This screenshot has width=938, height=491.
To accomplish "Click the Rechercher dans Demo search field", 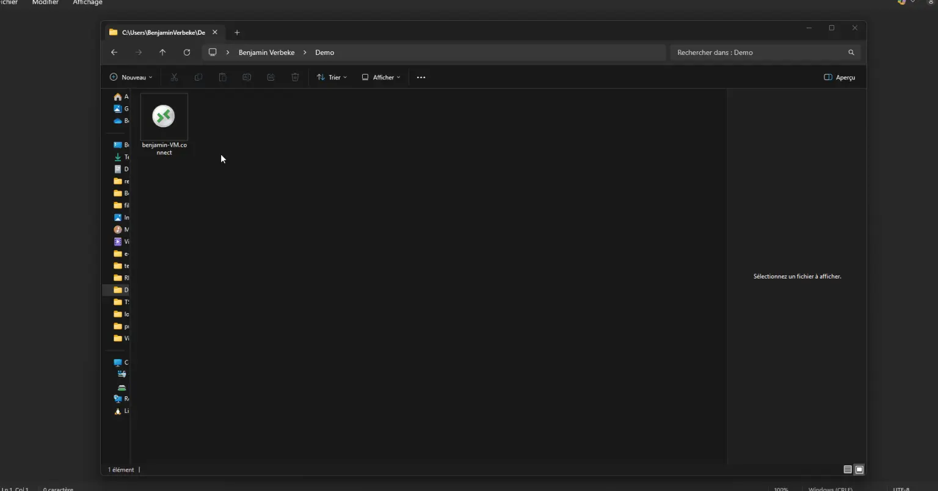I will point(757,53).
